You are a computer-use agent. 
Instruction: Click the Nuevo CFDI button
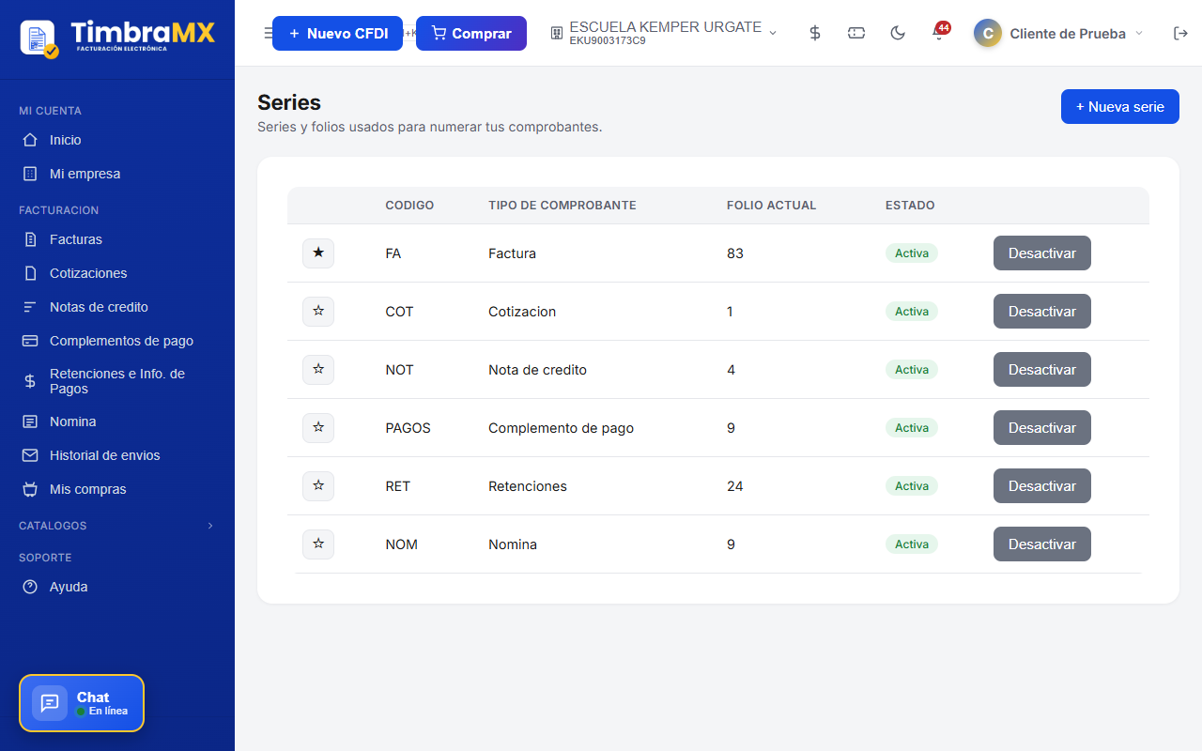[337, 33]
